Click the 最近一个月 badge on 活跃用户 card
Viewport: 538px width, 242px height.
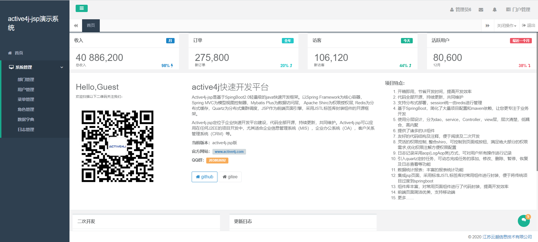(521, 41)
